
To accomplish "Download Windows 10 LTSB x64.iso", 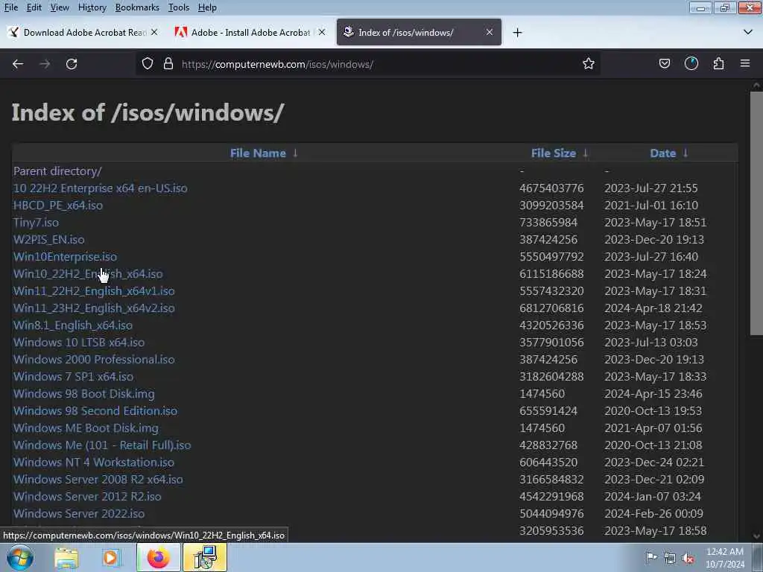I will coord(79,343).
